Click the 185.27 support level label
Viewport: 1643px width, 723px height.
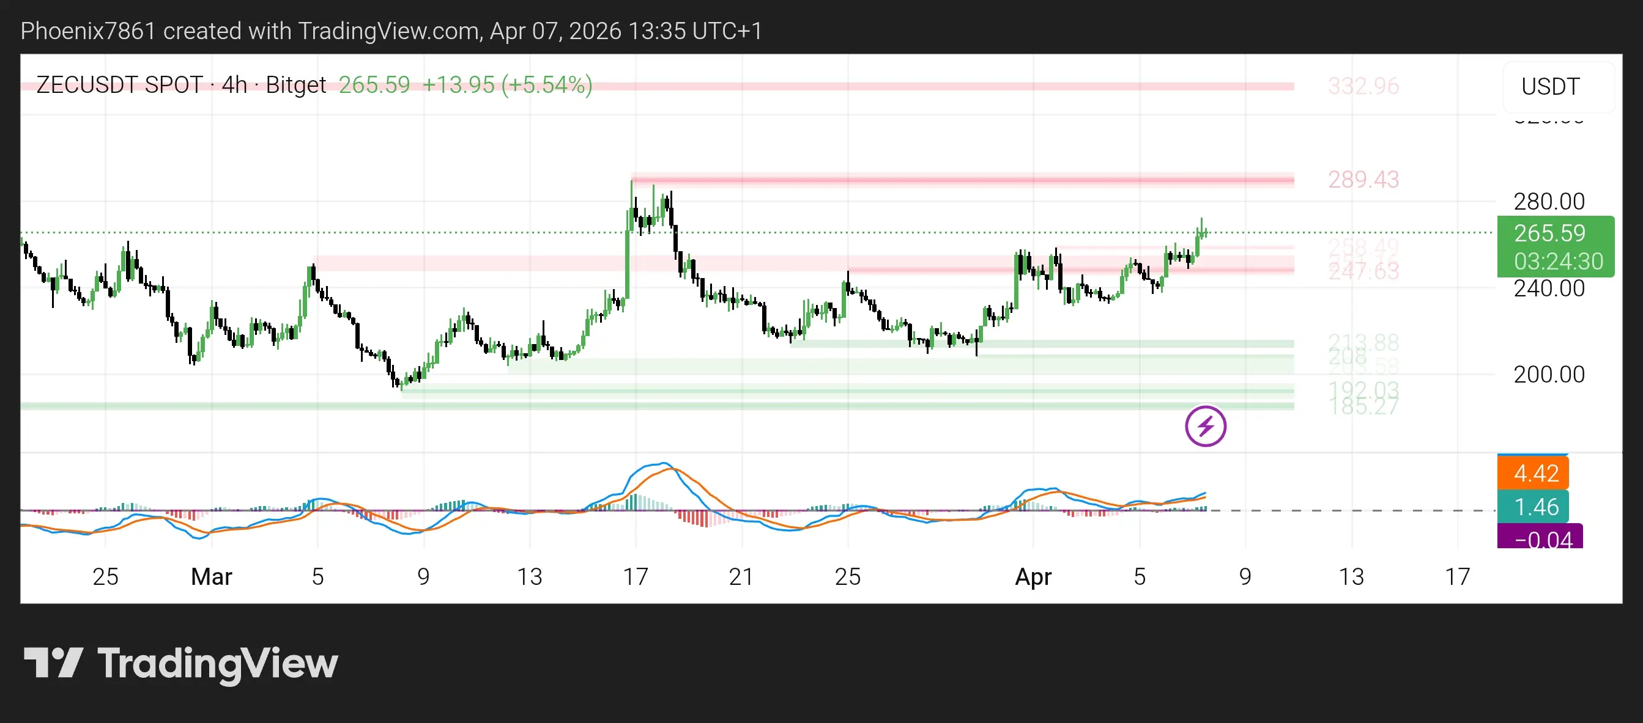click(1363, 407)
